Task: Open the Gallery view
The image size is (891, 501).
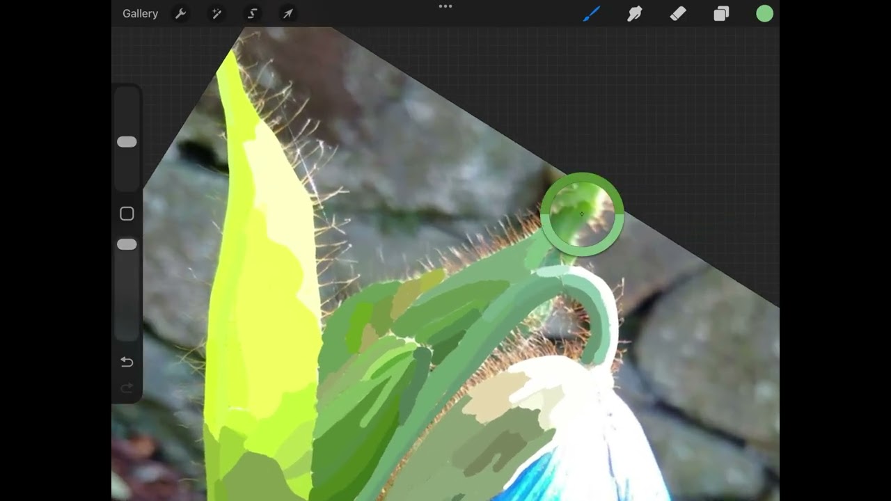Action: tap(140, 14)
